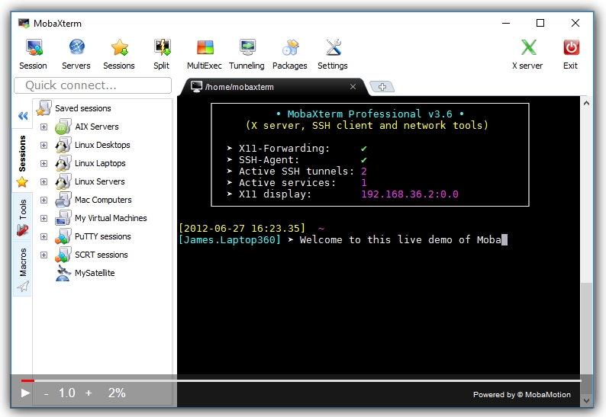Expand the AIX Servers folder
Screen dimensions: 606x417
(x=44, y=127)
